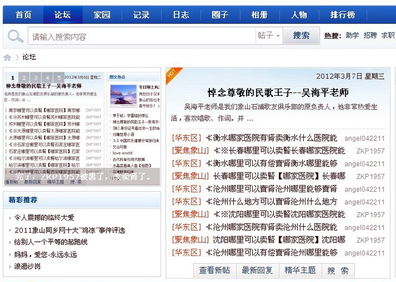Go to the 排行榜 navigation tab

tap(342, 15)
